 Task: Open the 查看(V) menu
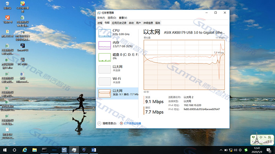tap(123, 18)
